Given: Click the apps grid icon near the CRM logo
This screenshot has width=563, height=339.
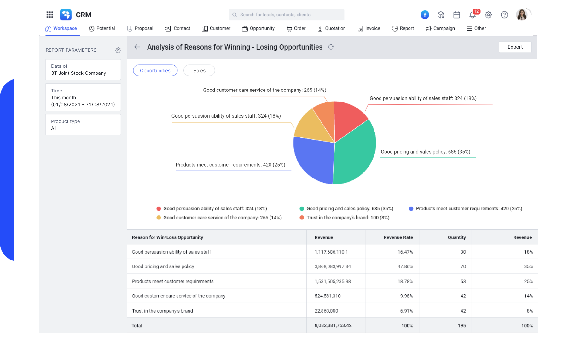Looking at the screenshot, I should [49, 15].
